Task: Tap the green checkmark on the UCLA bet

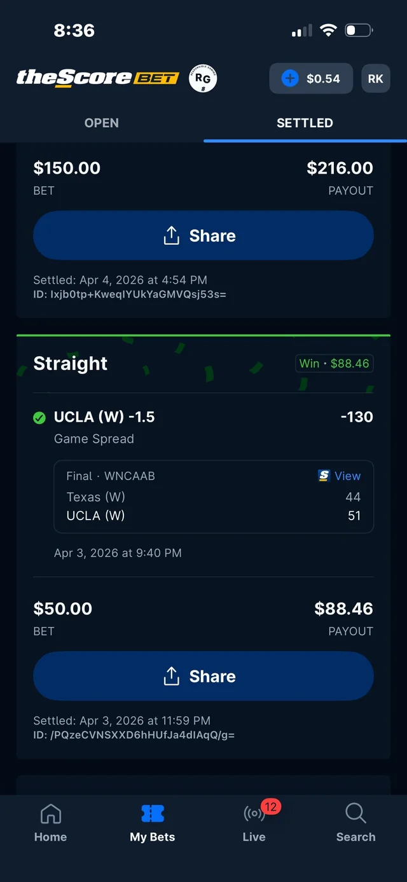Action: [x=39, y=418]
